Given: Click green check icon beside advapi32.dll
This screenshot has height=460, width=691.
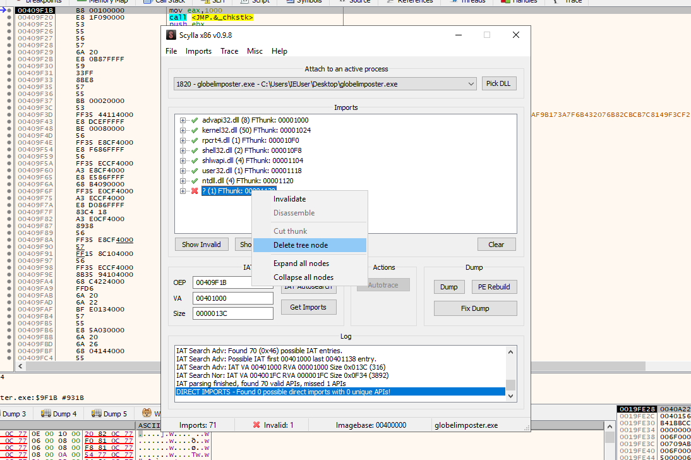Looking at the screenshot, I should point(195,120).
